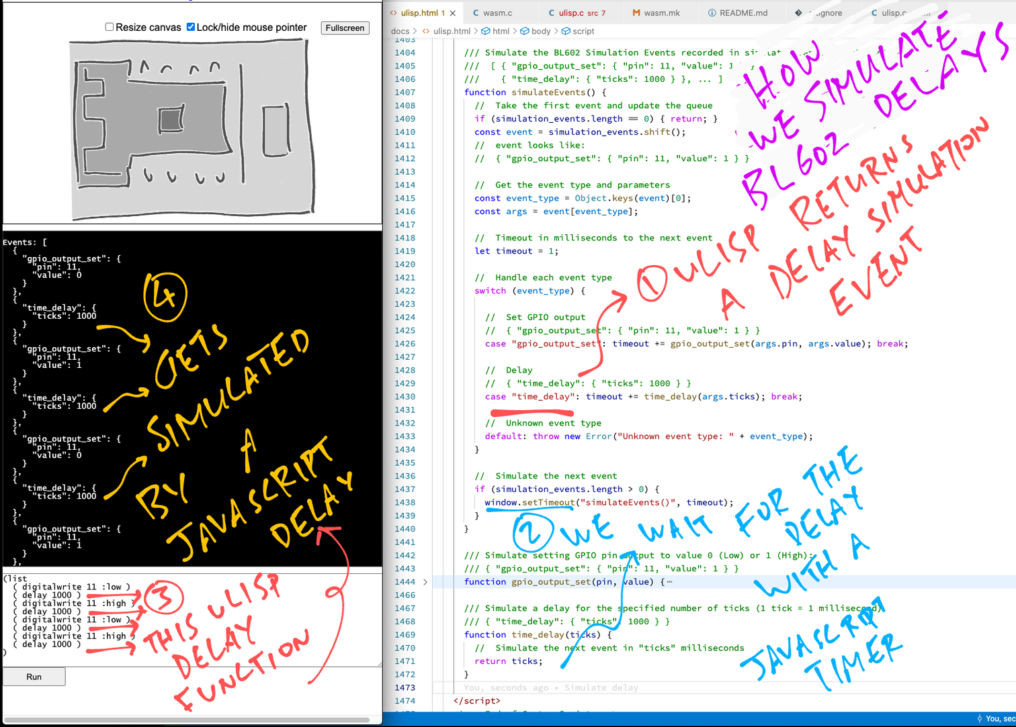Open the docs breadcrumb dropdown
This screenshot has height=727, width=1016.
400,31
